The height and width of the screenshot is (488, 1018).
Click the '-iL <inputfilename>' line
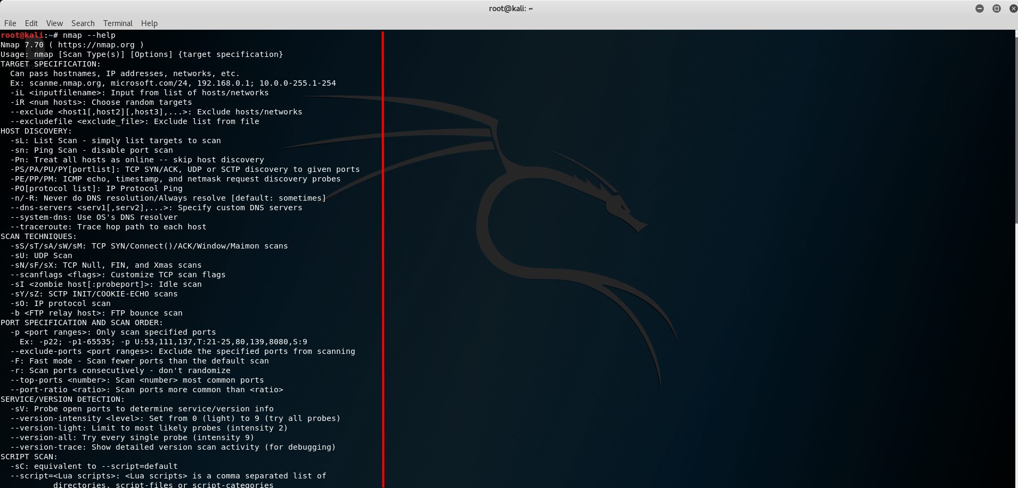coord(140,93)
